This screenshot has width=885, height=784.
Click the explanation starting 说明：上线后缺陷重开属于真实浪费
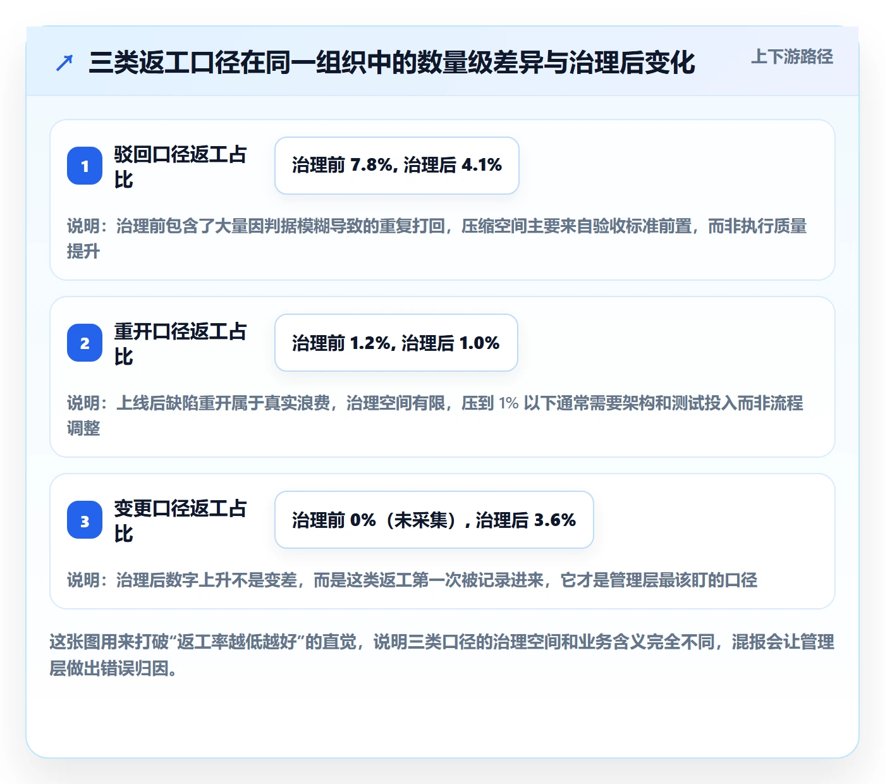click(x=436, y=415)
